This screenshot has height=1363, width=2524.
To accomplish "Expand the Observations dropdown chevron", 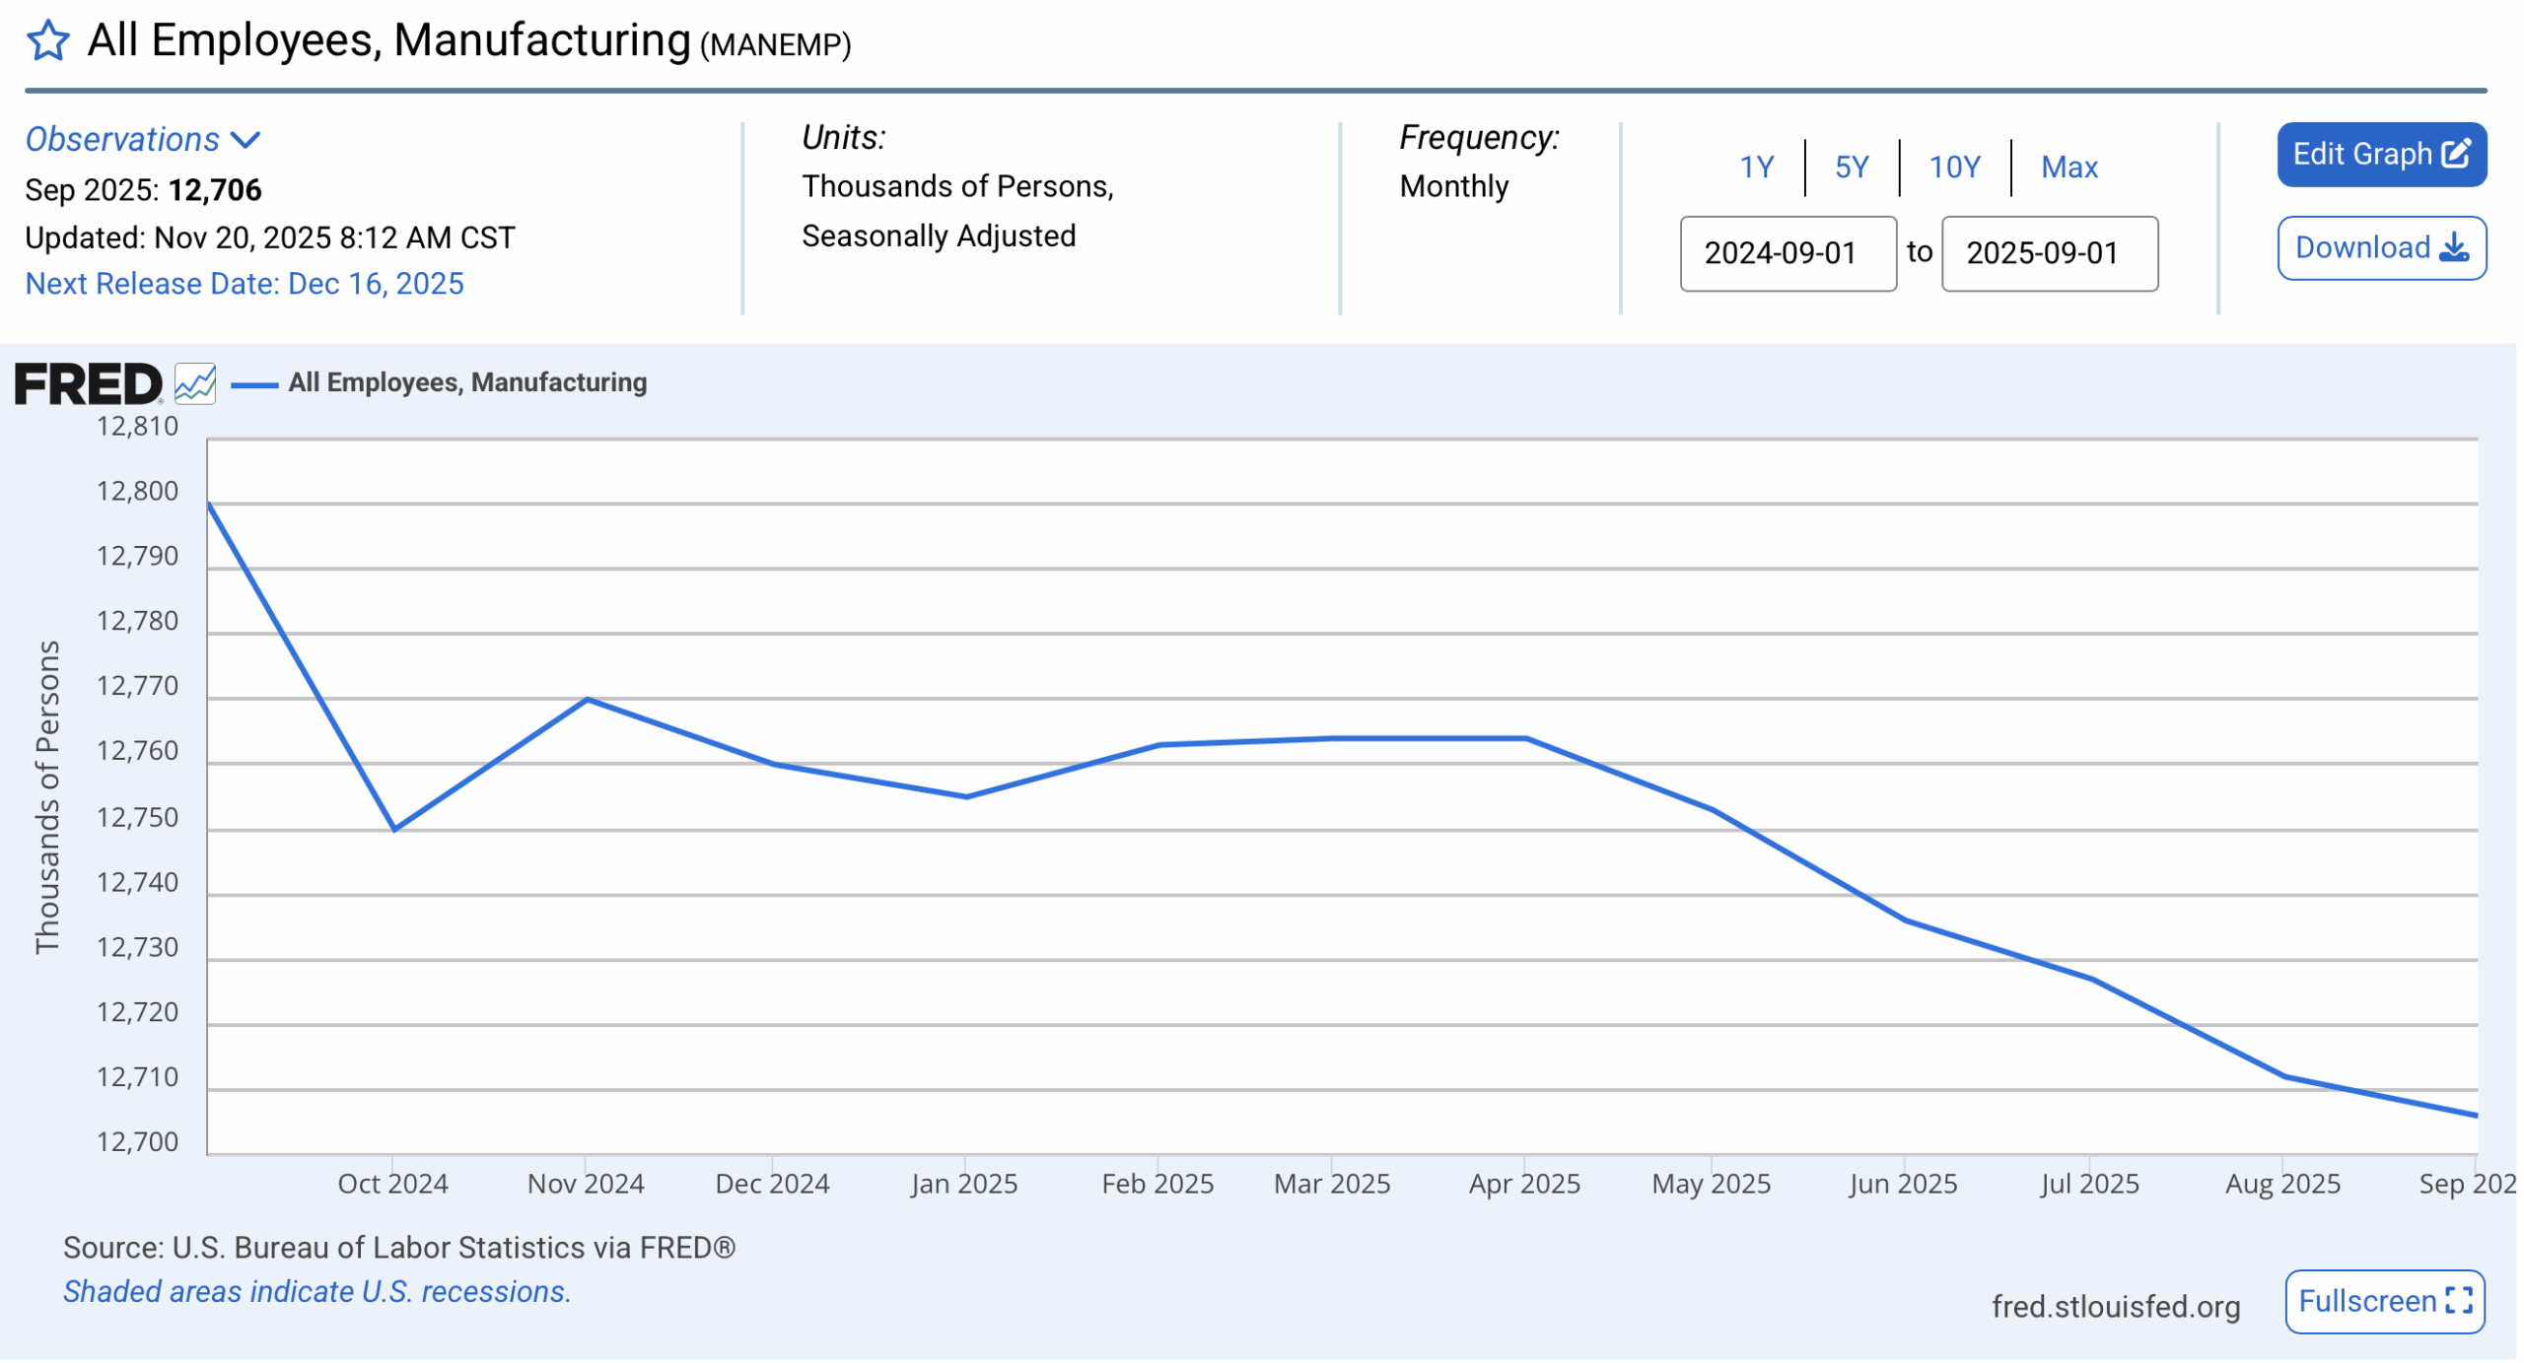I will 245,140.
